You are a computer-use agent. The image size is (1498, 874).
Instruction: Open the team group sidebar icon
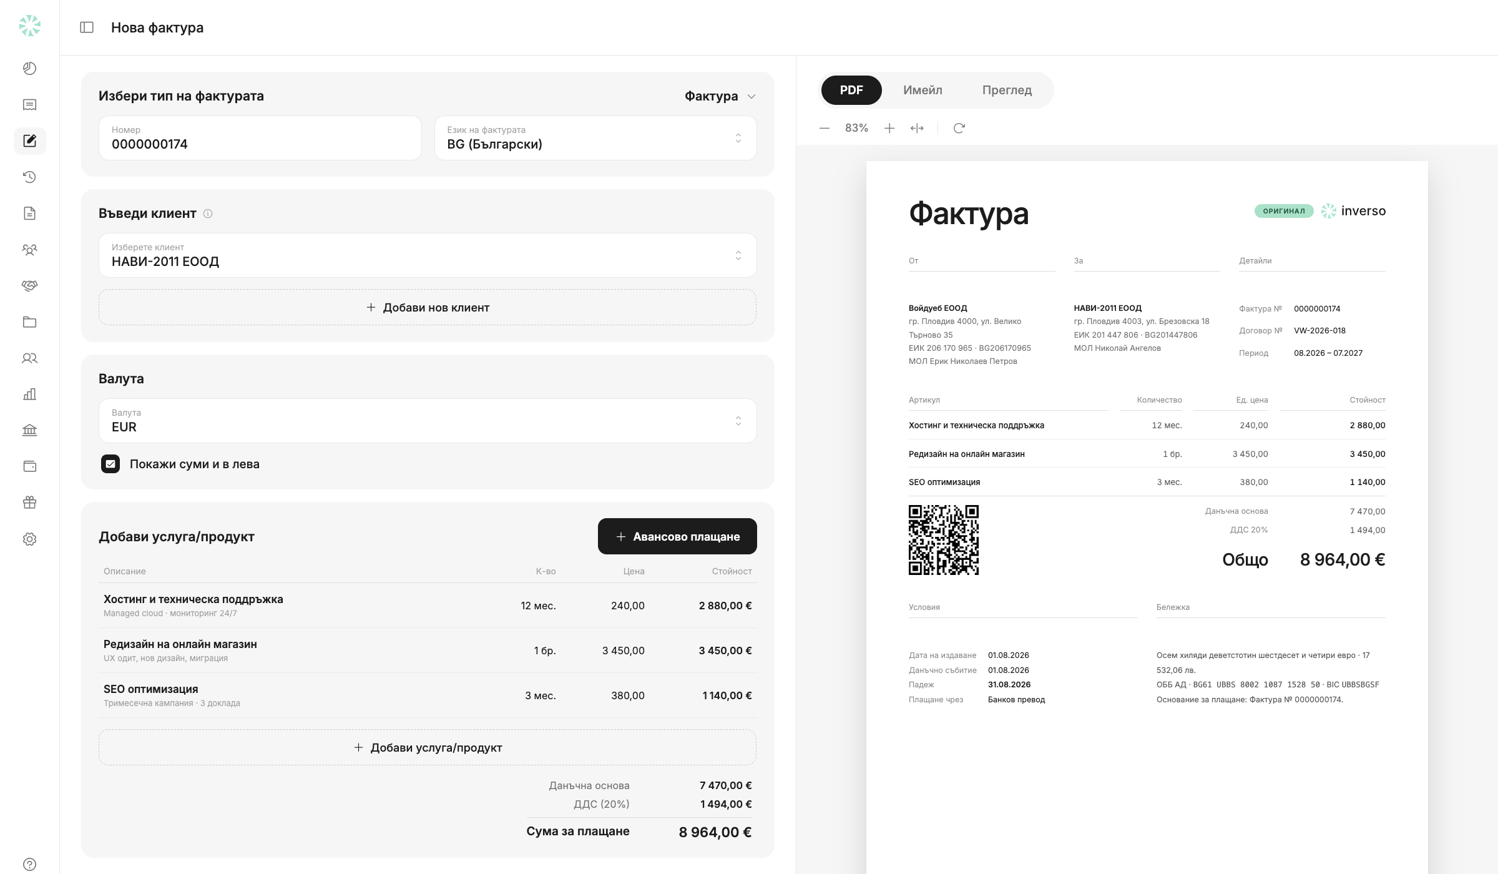tap(29, 250)
